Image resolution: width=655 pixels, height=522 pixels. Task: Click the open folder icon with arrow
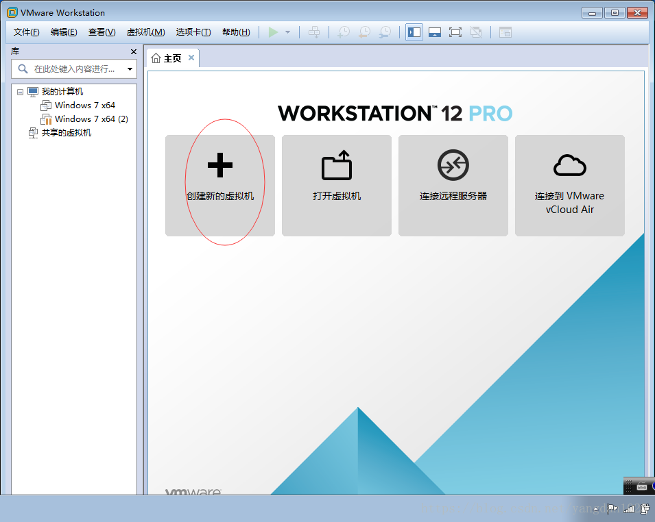[337, 165]
